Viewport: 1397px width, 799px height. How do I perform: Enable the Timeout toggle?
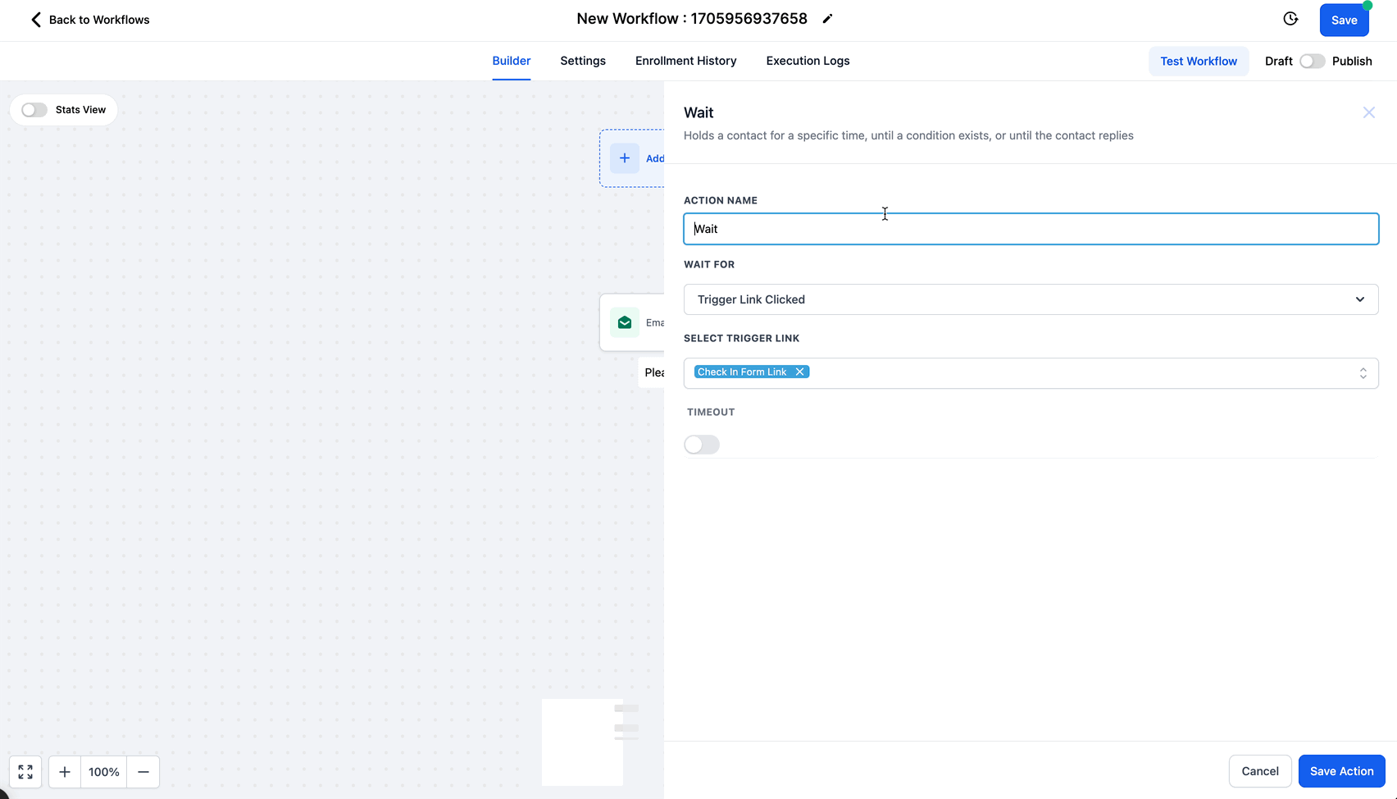coord(702,445)
